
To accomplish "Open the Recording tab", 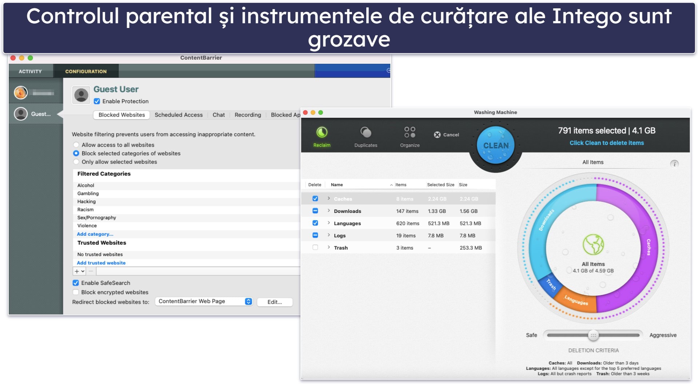I will (248, 115).
